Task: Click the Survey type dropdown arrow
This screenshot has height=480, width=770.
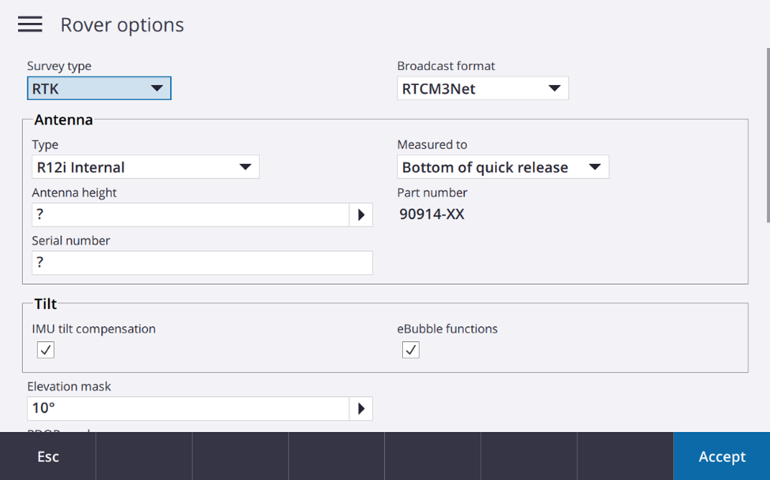Action: (x=157, y=88)
